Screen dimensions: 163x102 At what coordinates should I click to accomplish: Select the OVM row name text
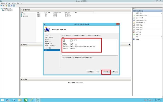click(x=24, y=14)
